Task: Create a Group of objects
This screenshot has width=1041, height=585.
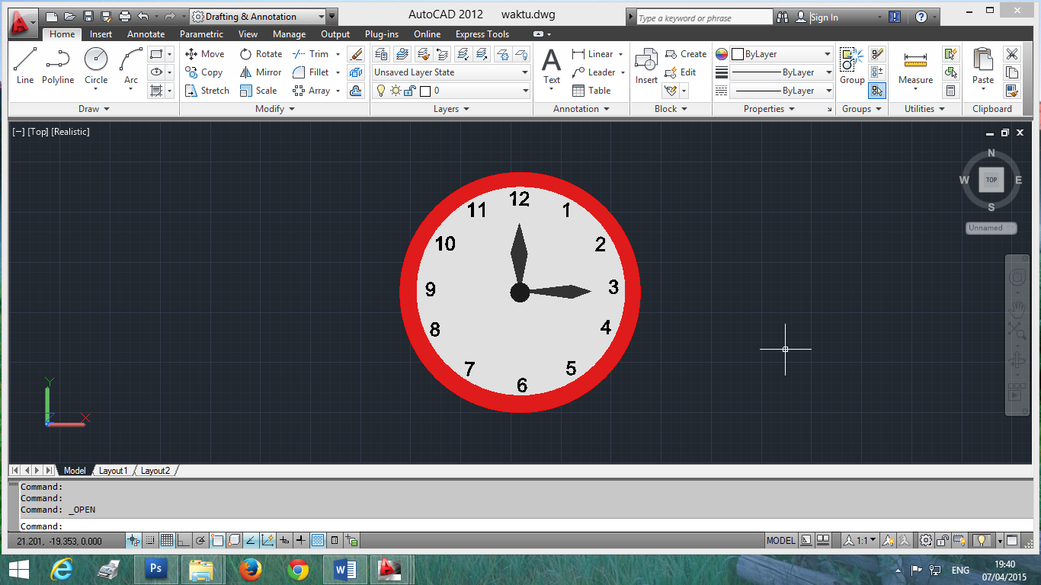Action: (x=852, y=66)
